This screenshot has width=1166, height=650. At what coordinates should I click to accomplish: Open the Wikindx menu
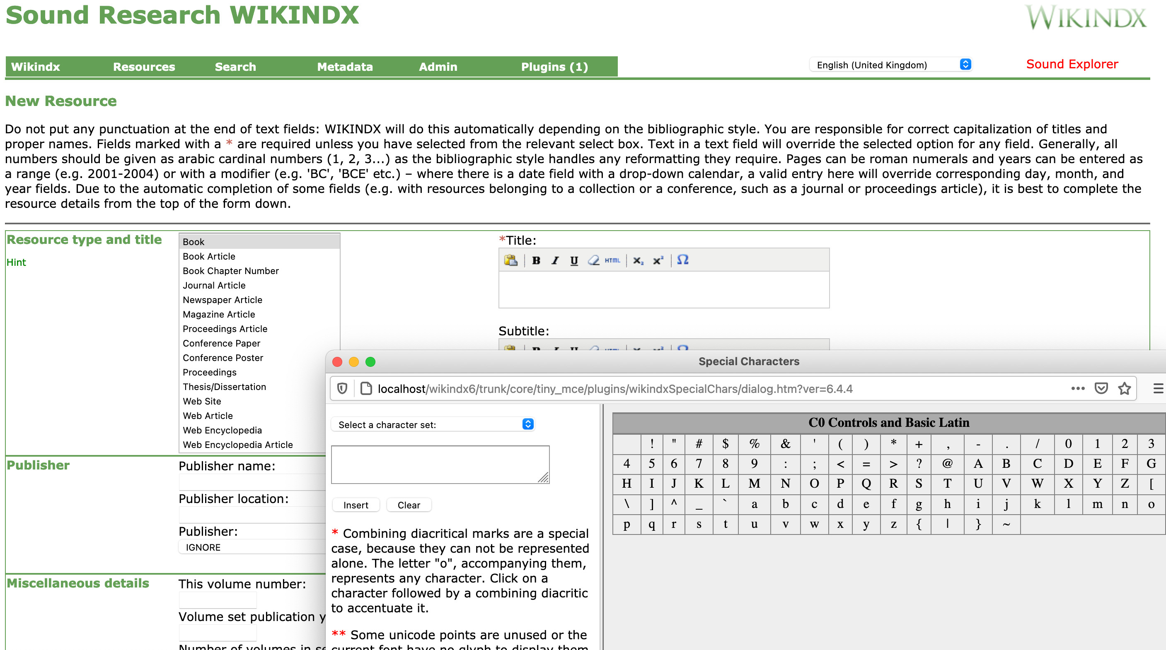tap(35, 67)
